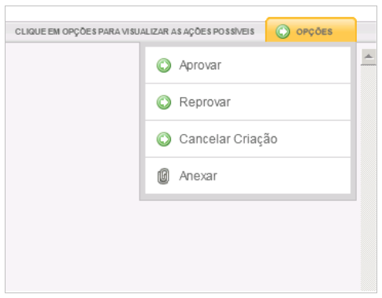Click the green arrow next to Cancelar Criação

[x=164, y=139]
